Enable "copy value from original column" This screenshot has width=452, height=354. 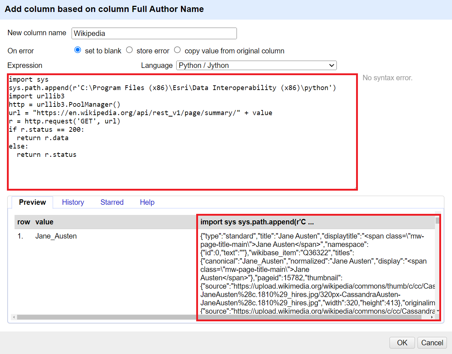point(177,50)
